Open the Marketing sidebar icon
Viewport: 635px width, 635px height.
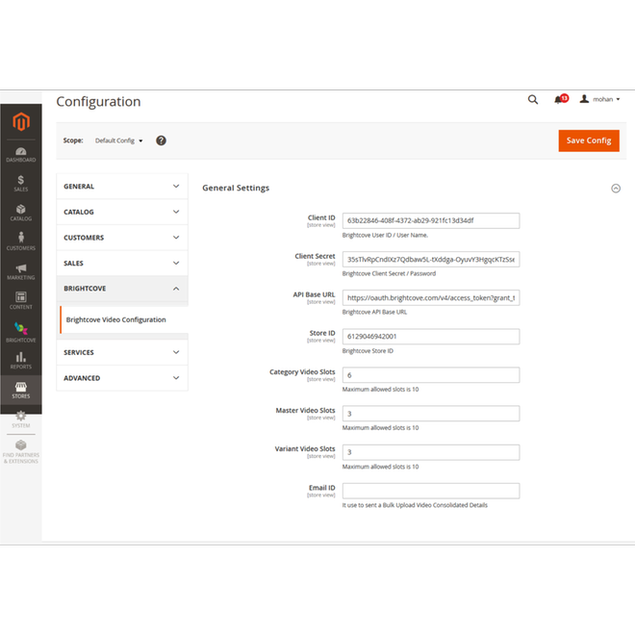[21, 272]
